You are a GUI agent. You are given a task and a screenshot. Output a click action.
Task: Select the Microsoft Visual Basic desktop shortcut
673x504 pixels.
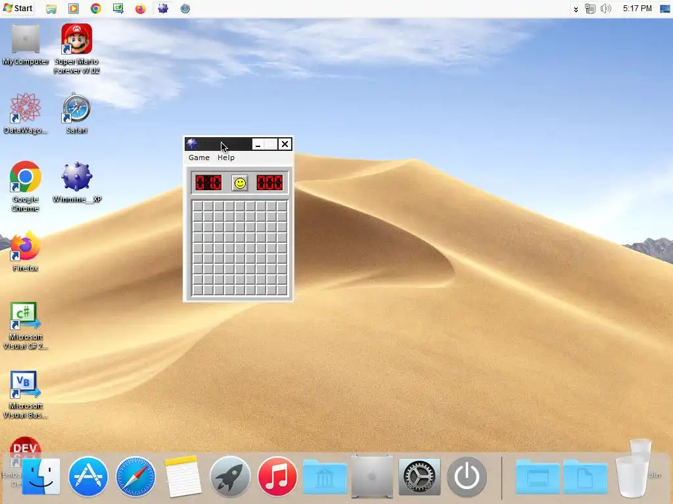(x=26, y=394)
